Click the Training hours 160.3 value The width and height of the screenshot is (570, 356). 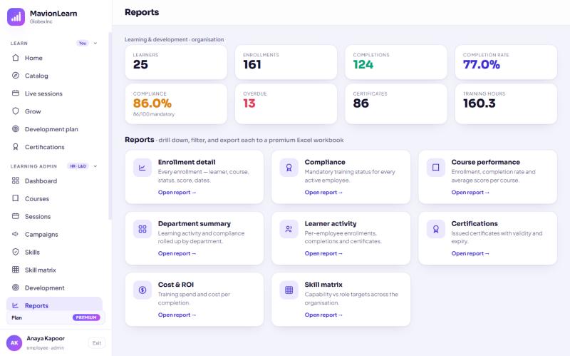tap(479, 103)
